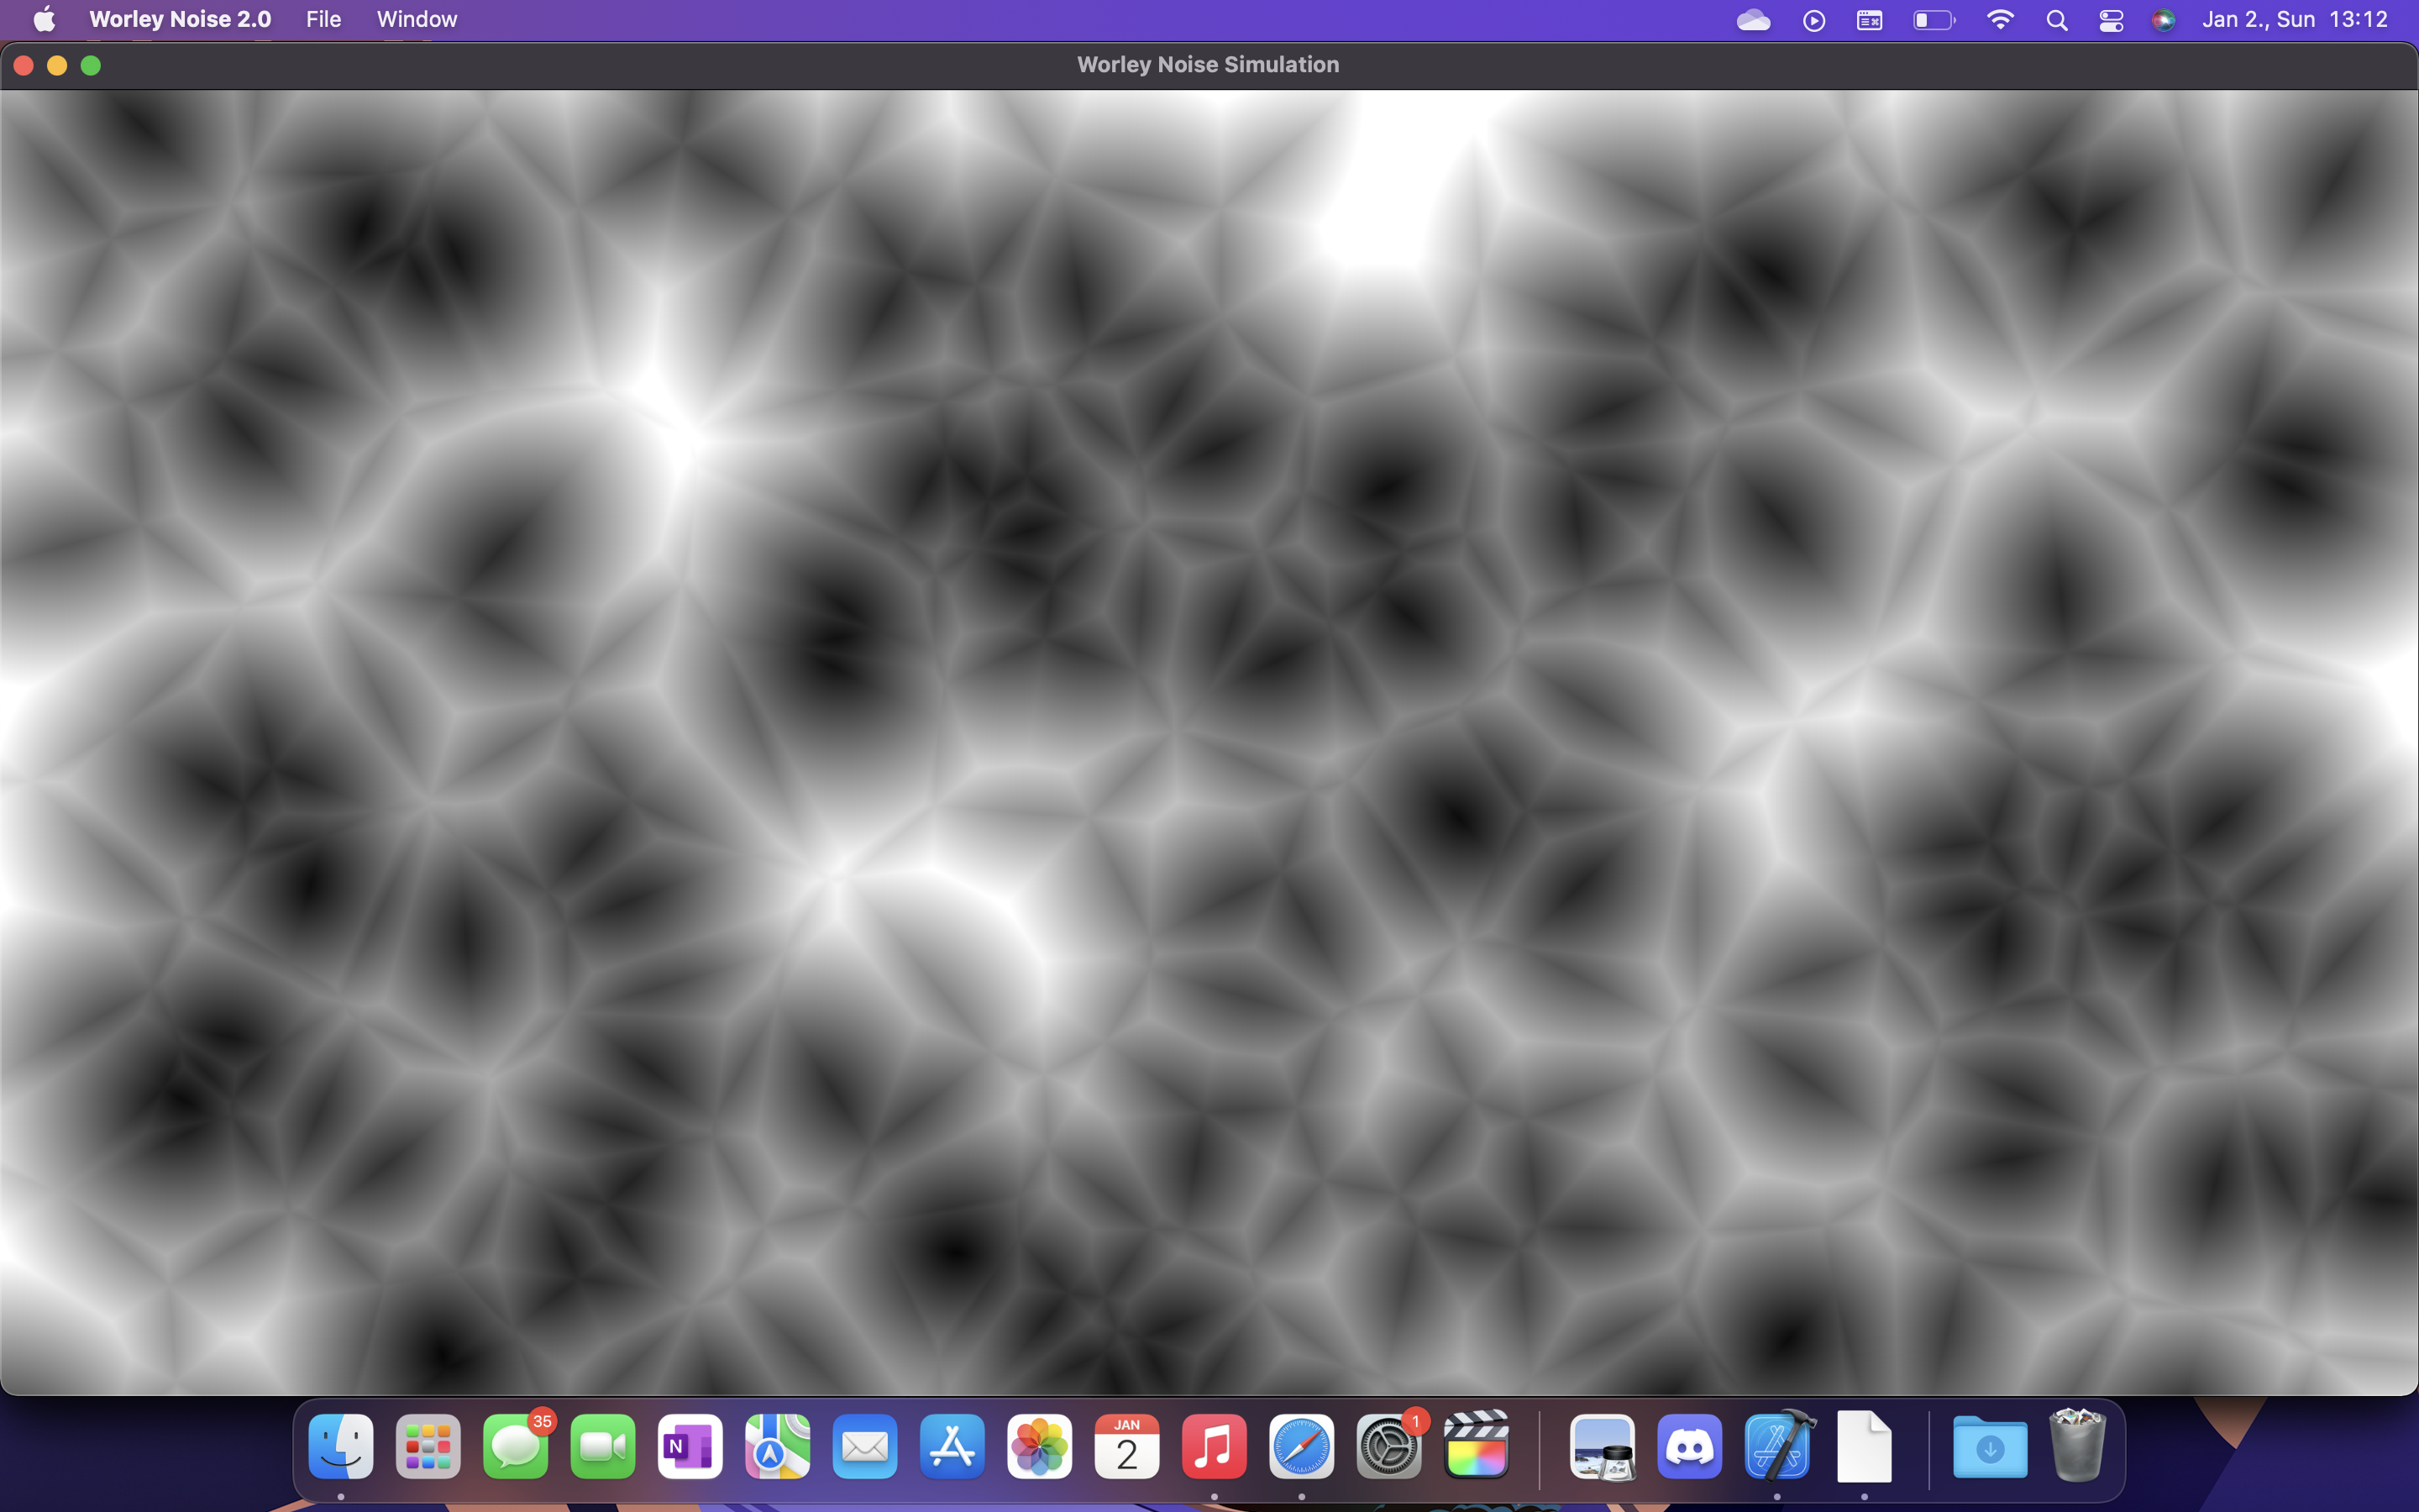The width and height of the screenshot is (2419, 1512).
Task: Click the iCloud status icon in menu bar
Action: pos(1753,20)
